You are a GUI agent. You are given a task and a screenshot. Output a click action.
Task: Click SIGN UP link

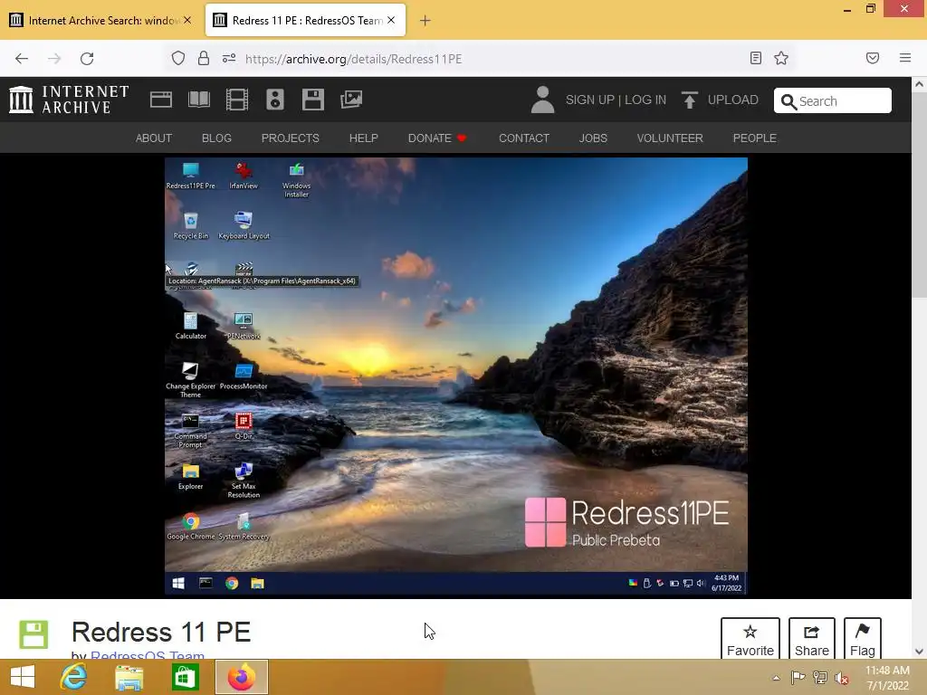point(589,100)
